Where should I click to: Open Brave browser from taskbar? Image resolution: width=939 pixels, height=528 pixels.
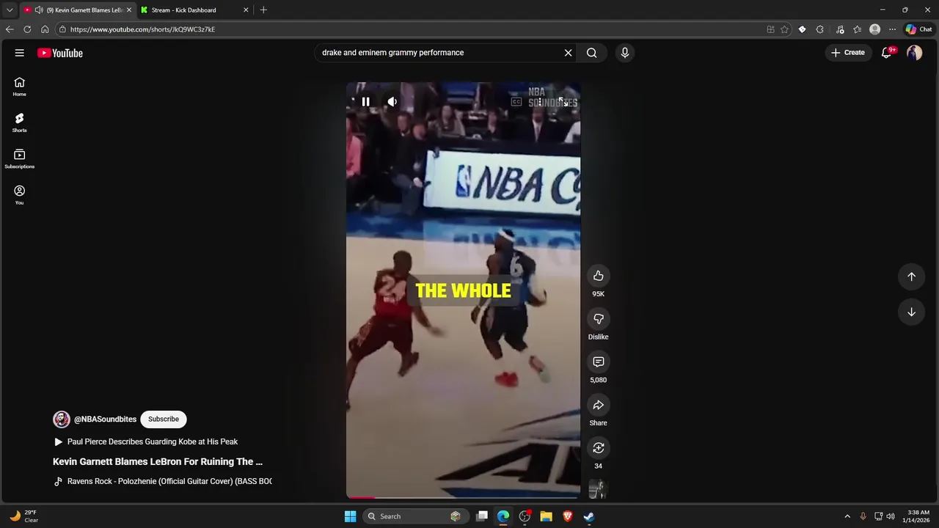(x=567, y=516)
